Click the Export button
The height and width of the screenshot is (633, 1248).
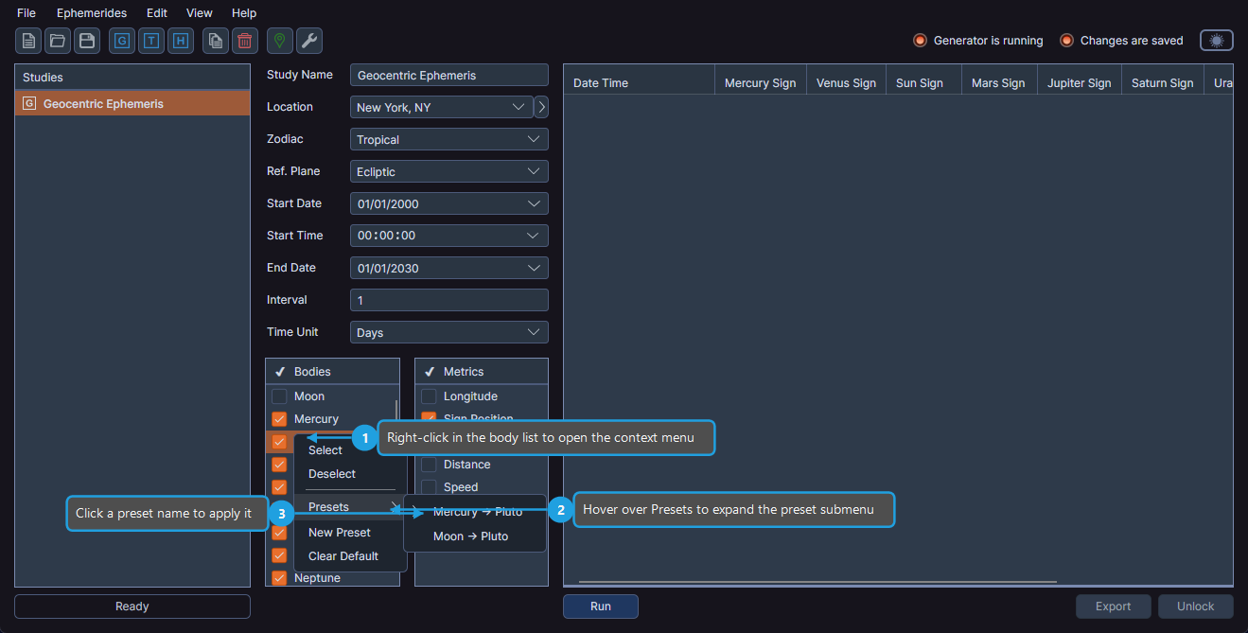tap(1113, 607)
